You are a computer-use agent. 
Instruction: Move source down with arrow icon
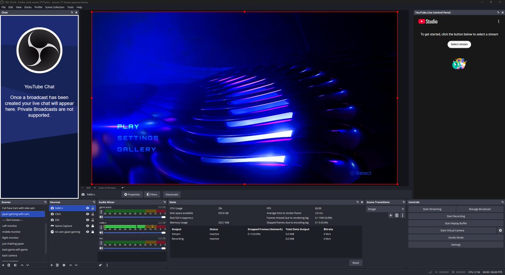pos(76,265)
